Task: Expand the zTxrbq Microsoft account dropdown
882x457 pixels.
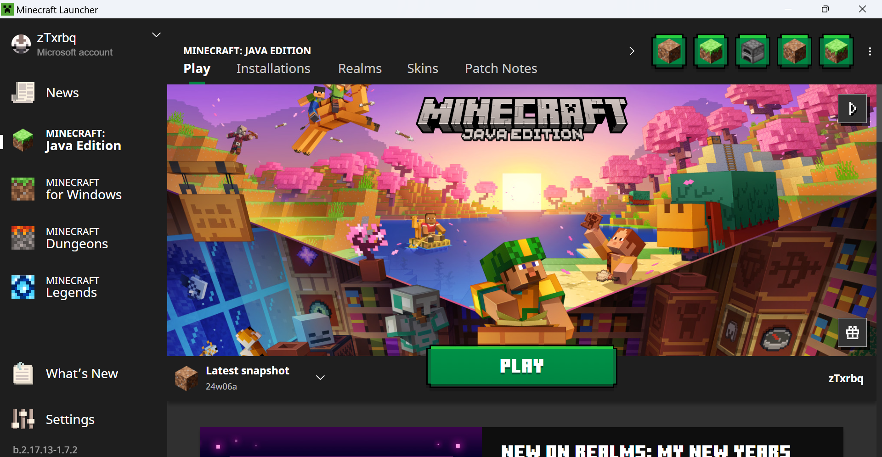Action: (156, 35)
